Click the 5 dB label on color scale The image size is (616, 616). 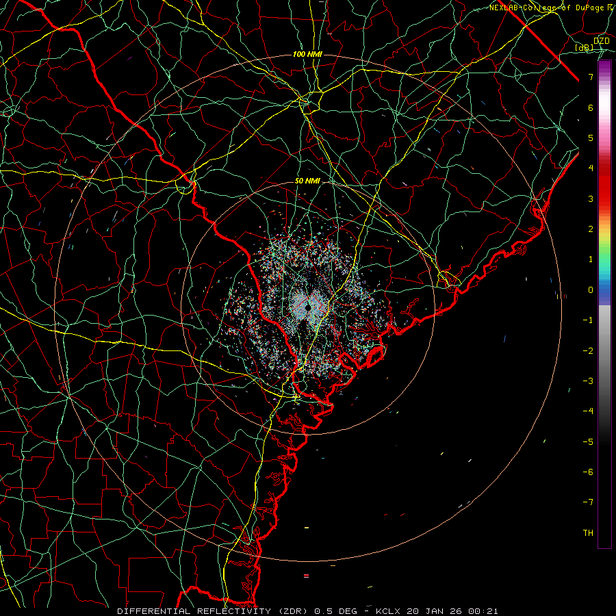point(591,138)
